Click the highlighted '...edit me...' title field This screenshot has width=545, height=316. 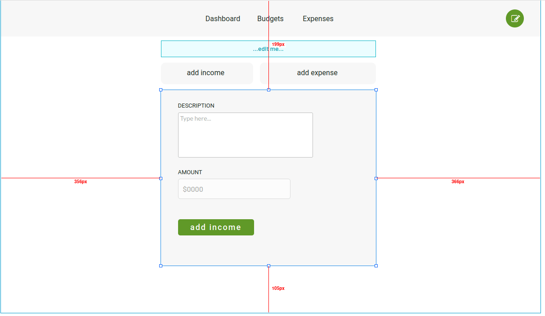(x=268, y=49)
